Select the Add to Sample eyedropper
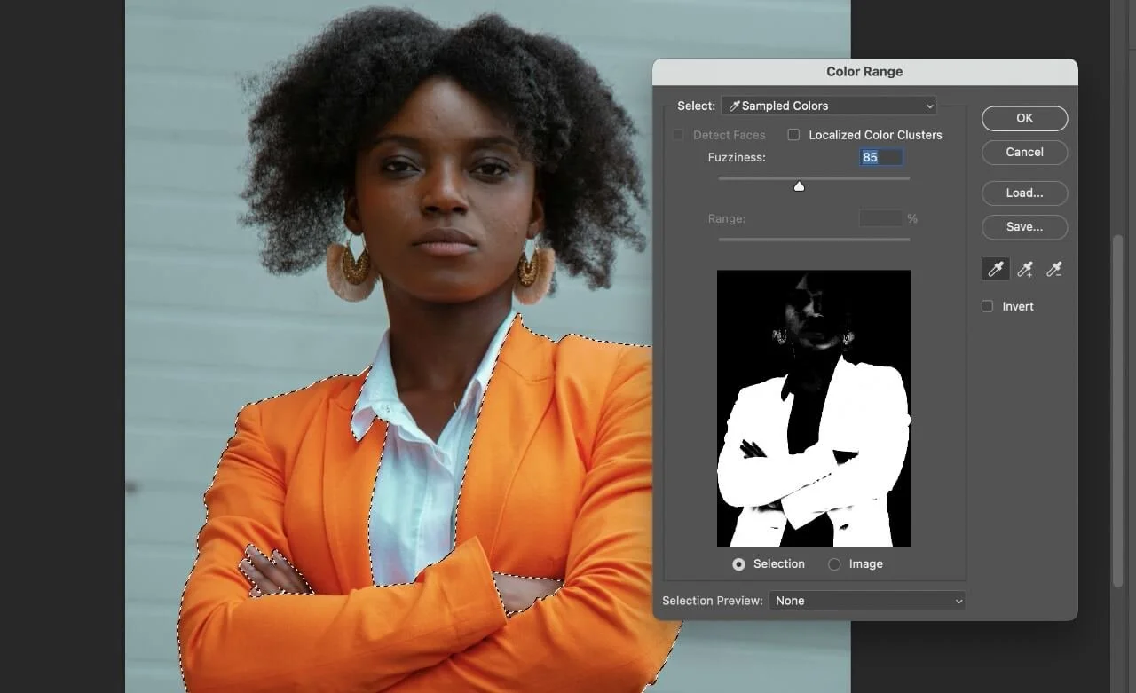This screenshot has width=1136, height=693. coord(1024,269)
